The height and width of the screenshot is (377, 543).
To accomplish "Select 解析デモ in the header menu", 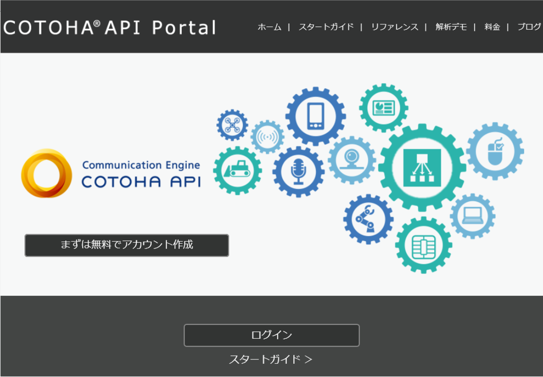I will [x=451, y=27].
